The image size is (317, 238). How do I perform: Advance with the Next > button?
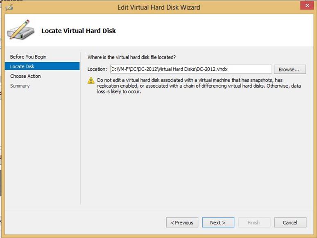point(218,222)
